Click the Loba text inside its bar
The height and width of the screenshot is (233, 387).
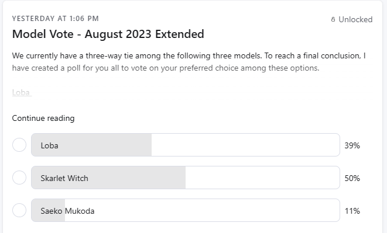(x=49, y=145)
